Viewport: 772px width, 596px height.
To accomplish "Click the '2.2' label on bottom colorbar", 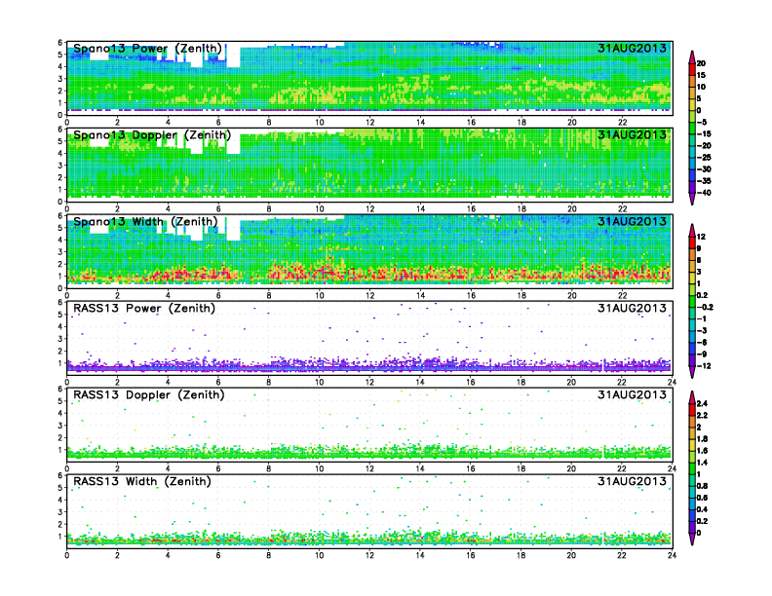I will (702, 416).
